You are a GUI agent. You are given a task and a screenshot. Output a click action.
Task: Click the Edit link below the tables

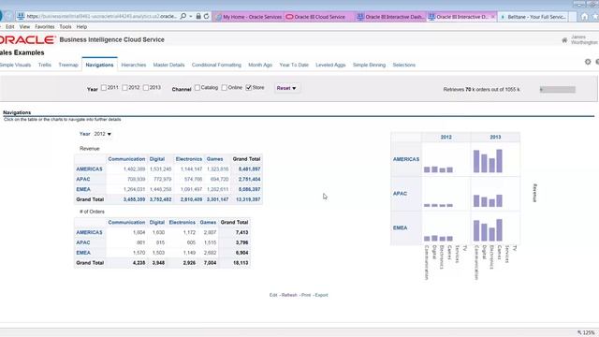tap(273, 295)
